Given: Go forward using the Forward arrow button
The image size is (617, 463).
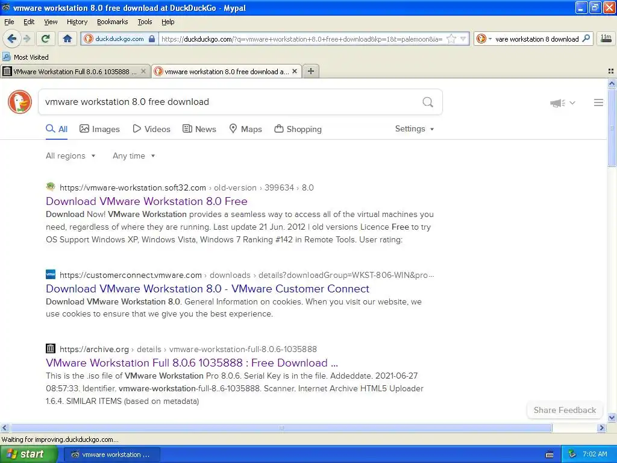Looking at the screenshot, I should click(x=27, y=39).
